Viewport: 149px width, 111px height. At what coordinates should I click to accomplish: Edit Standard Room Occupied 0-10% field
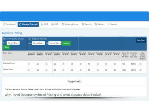click(x=117, y=64)
